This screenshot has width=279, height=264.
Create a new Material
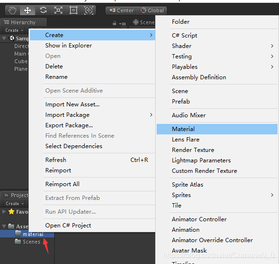[217, 129]
